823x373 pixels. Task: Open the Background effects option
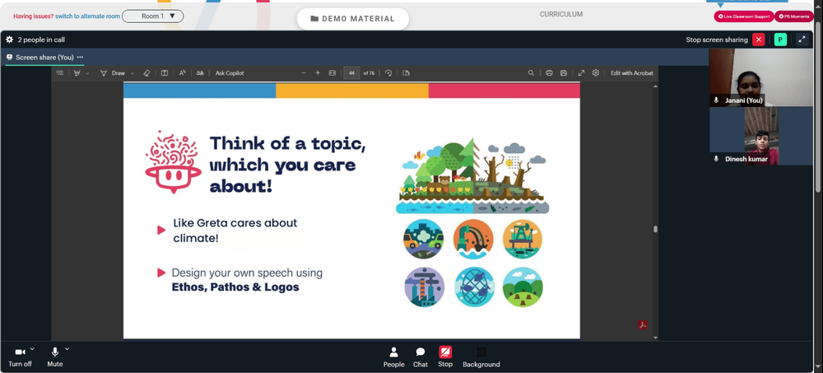click(481, 357)
